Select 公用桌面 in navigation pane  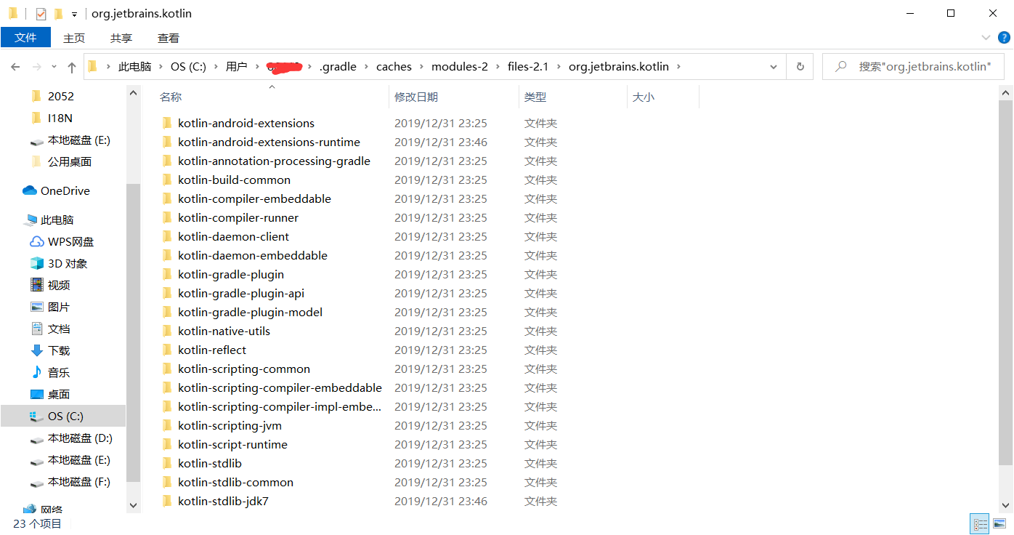pos(70,161)
